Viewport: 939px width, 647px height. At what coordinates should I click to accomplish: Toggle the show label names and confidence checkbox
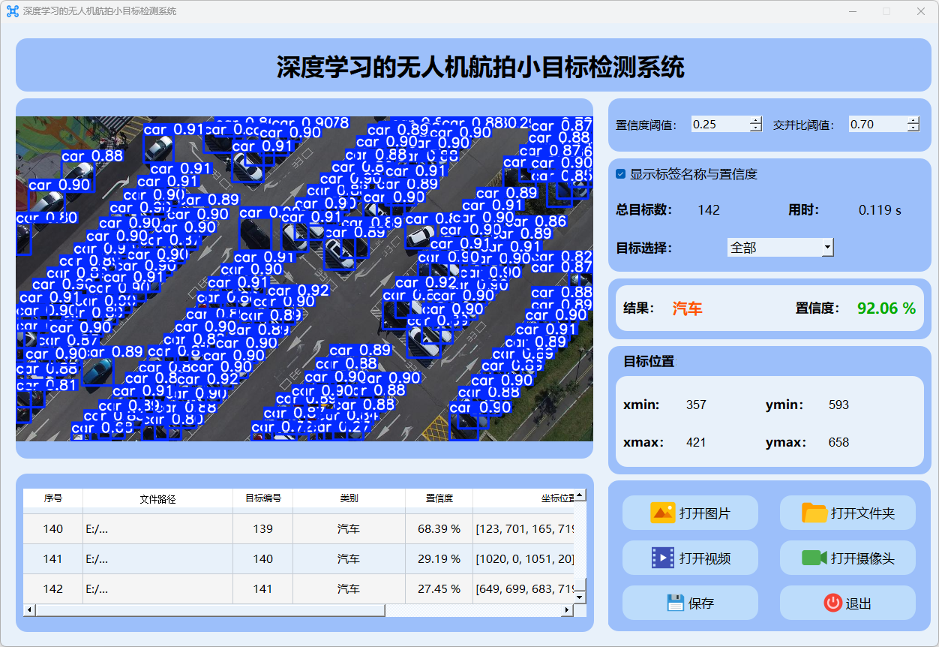pyautogui.click(x=621, y=174)
